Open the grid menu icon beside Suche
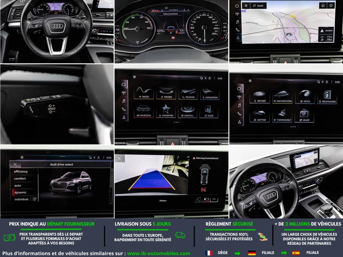Image resolution: width=343 pixels, height=257 pixels. (246, 5)
